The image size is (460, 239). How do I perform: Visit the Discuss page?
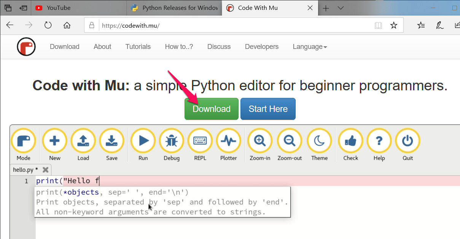[x=219, y=47]
